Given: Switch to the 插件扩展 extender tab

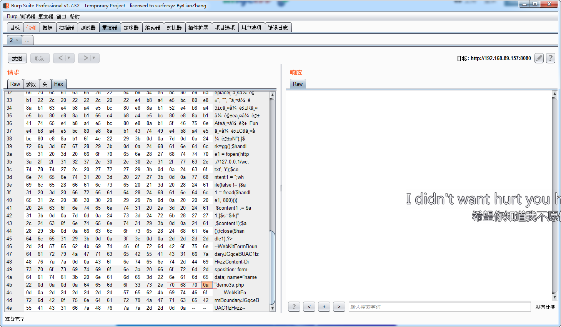Looking at the screenshot, I should point(198,28).
